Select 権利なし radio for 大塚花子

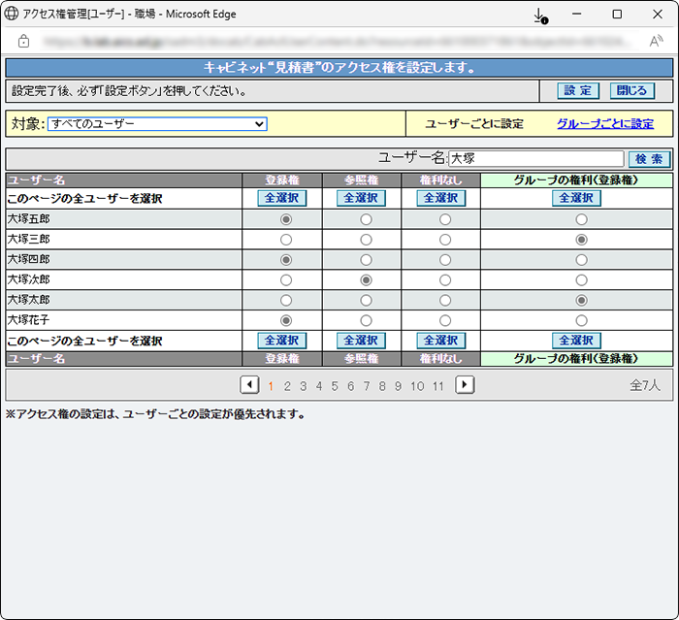[445, 320]
